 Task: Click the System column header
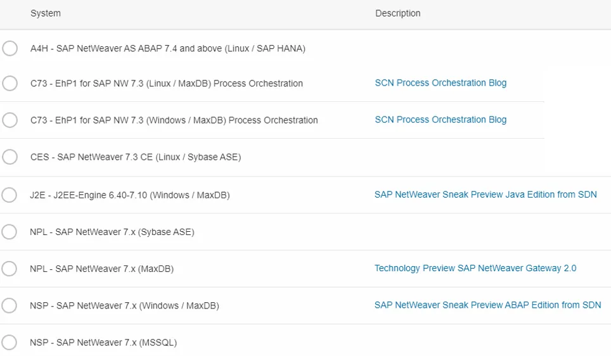point(46,13)
